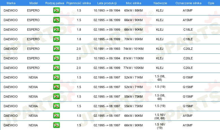
Task: Click the fuel icon in the Nexia 55kW 1.5 (19) row
Action: pyautogui.click(x=56, y=106)
